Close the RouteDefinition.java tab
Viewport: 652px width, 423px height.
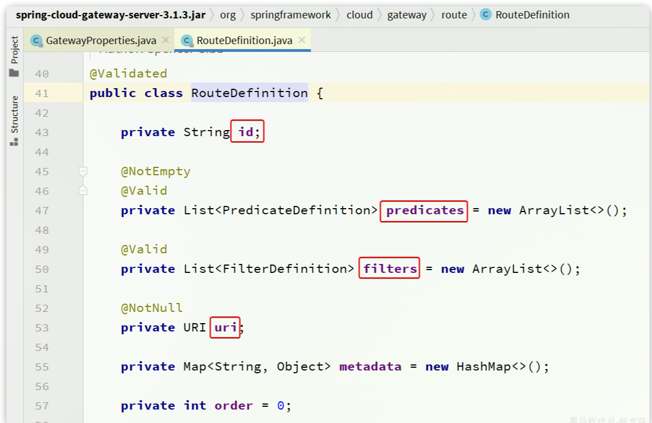(x=302, y=40)
